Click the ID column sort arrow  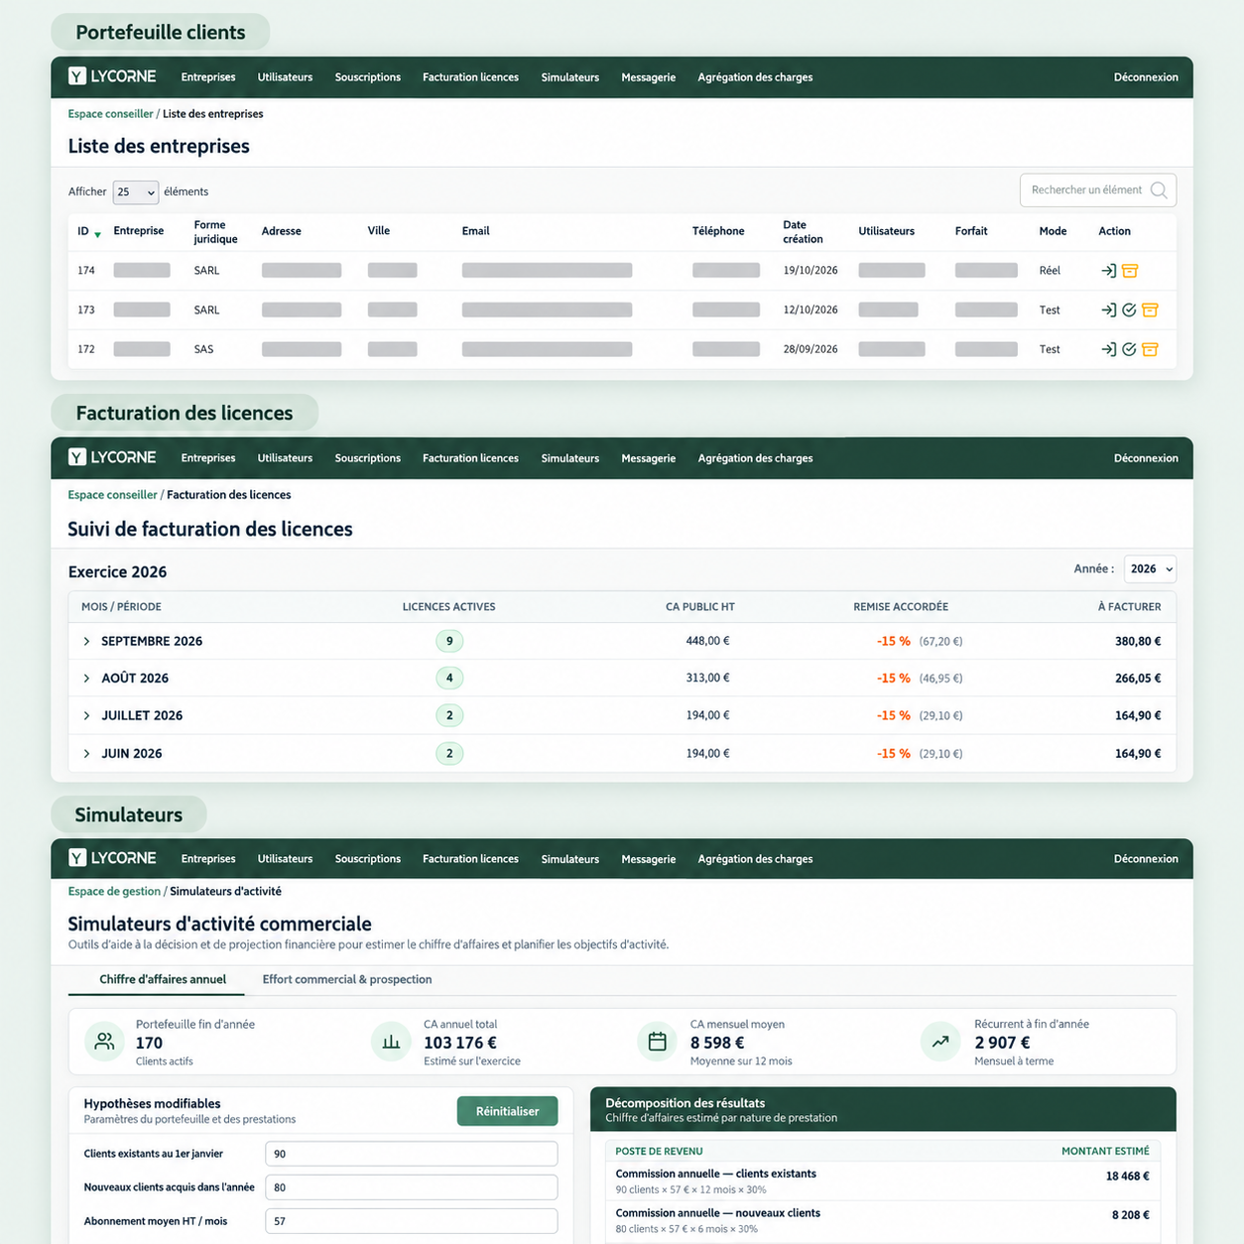[x=97, y=235]
